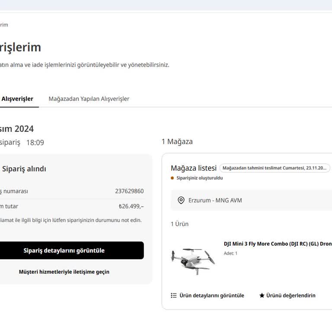This screenshot has height=332, width=332.
Task: Click the list icon for product details
Action: click(x=174, y=296)
